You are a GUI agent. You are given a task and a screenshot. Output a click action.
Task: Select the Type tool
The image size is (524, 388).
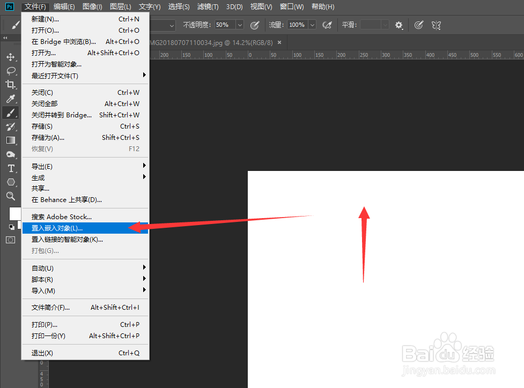tap(11, 168)
